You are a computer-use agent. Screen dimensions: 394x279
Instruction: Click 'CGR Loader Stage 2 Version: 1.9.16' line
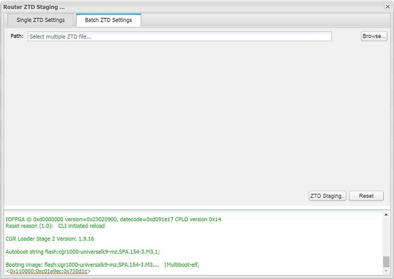click(50, 239)
